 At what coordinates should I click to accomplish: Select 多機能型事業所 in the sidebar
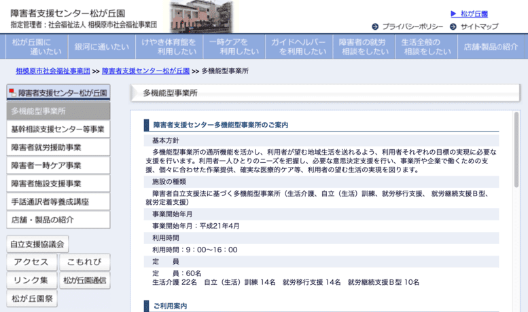pyautogui.click(x=58, y=111)
